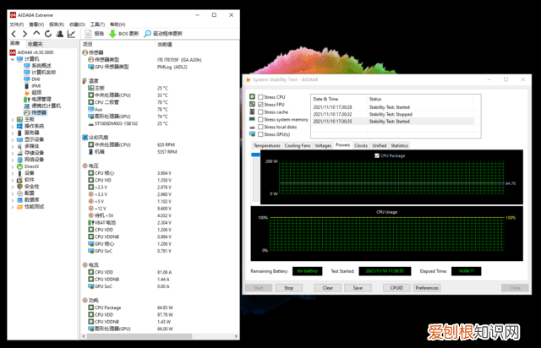Expand the 主板 tree node

point(13,119)
